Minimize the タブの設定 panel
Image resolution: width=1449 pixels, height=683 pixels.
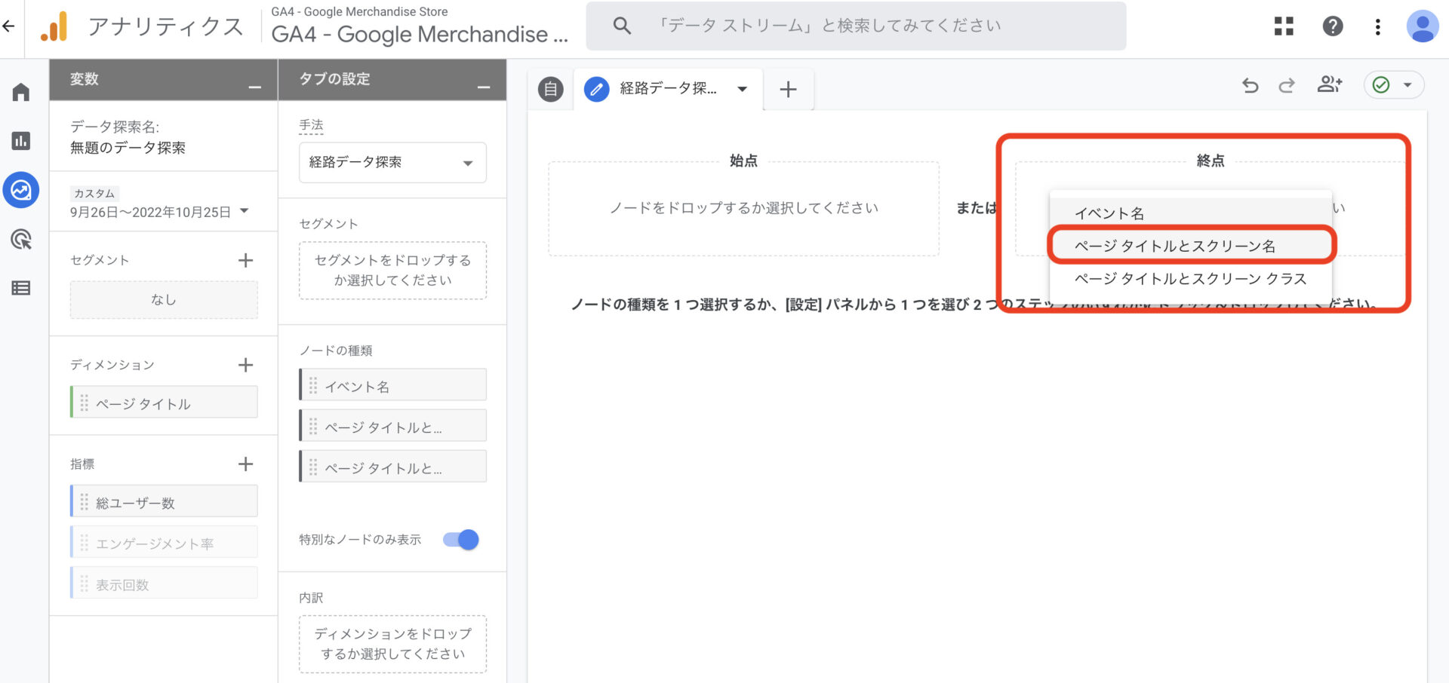(x=484, y=87)
